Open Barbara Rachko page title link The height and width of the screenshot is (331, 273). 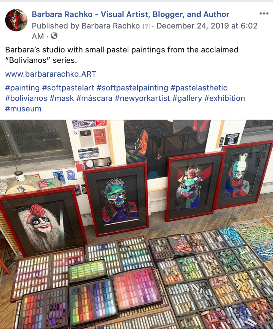tap(131, 14)
